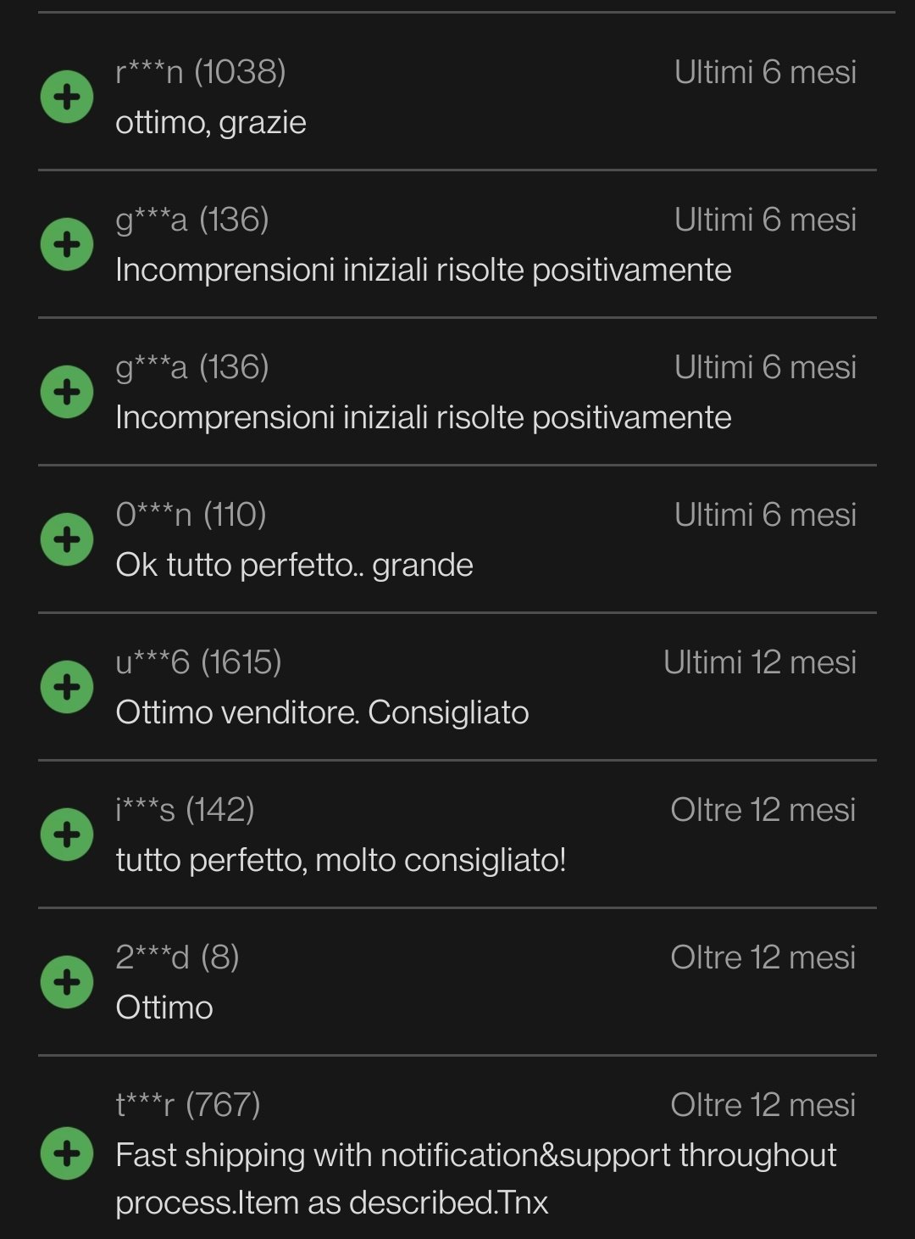Click the positive icon beside i***s review
The width and height of the screenshot is (915, 1239).
click(67, 834)
